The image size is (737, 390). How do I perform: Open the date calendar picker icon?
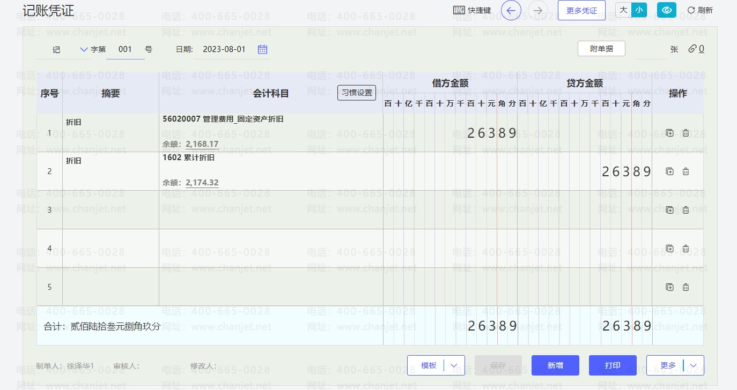pyautogui.click(x=262, y=49)
